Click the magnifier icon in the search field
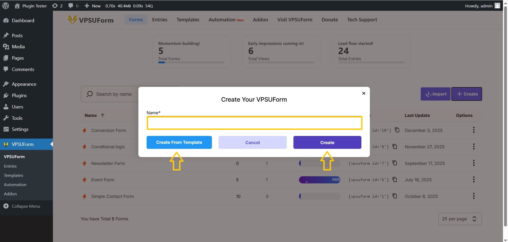 [90, 94]
